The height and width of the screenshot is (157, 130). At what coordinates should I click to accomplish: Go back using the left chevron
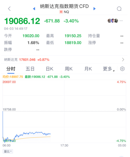[9, 9]
